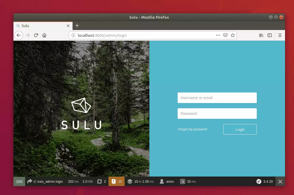Screen dimensions: 294x195
Task: Click the Symfony logo in debug toolbar
Action: 259,182
